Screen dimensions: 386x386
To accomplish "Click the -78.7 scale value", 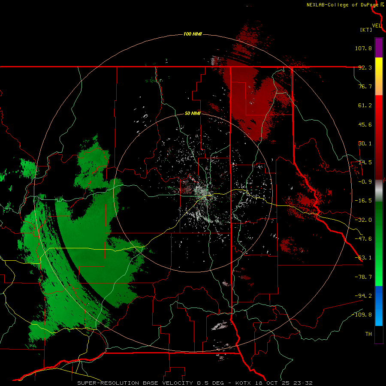I will (363, 277).
